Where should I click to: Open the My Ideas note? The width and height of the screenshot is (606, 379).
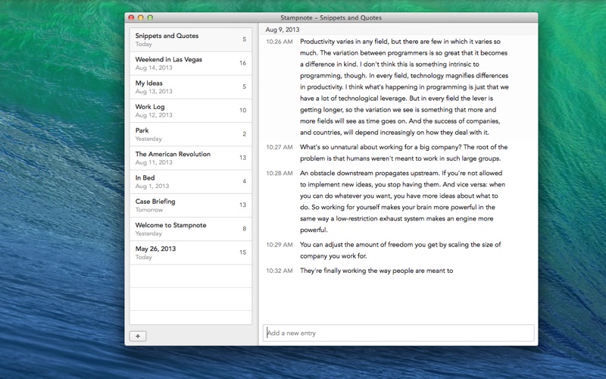[191, 87]
